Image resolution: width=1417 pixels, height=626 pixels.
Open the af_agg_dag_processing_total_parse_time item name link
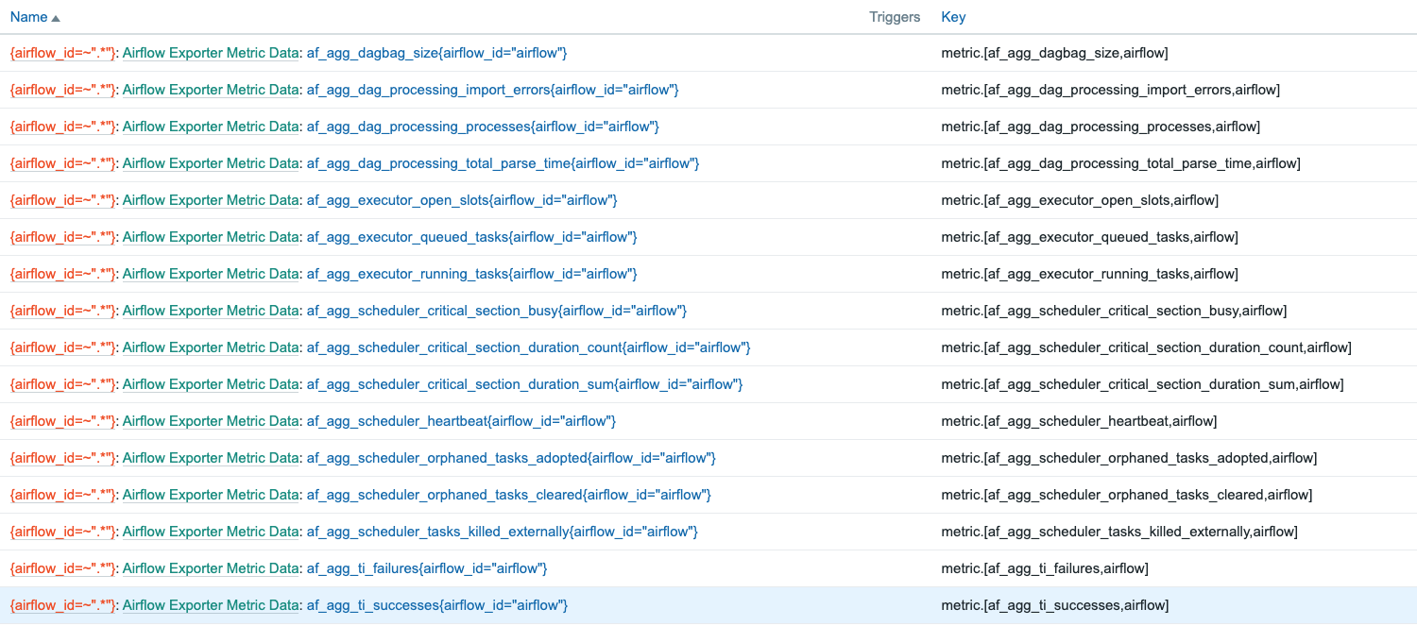click(x=503, y=163)
